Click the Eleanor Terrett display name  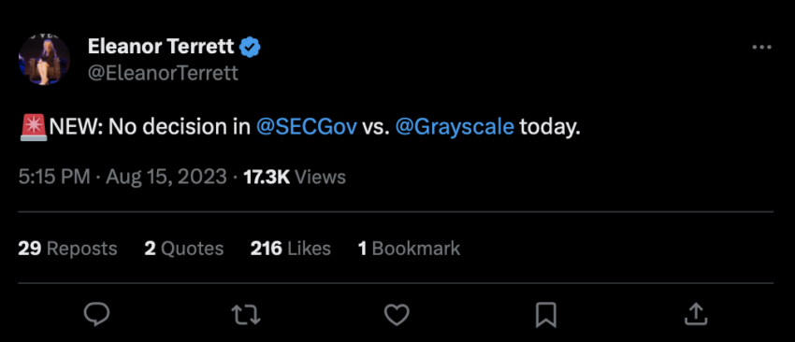coord(161,47)
